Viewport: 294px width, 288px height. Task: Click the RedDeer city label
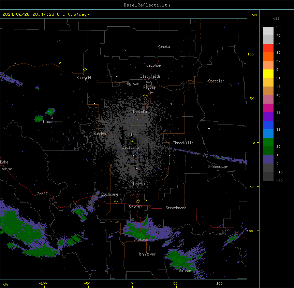(x=150, y=87)
